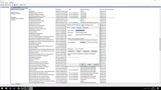This screenshot has width=161, height=90.
Task: Click the Forward arrow in Services toolbar
Action: (3, 5)
